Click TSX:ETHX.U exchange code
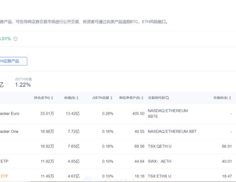 pyautogui.click(x=159, y=176)
